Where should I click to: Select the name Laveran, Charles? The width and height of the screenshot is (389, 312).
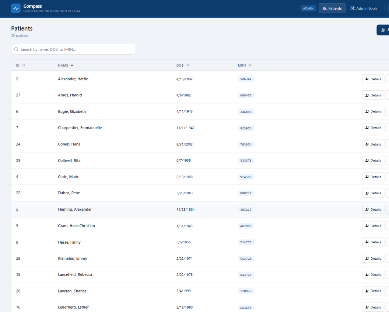click(x=72, y=291)
